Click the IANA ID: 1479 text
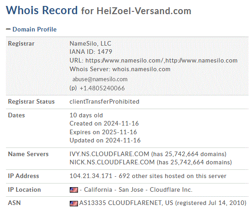This screenshot has height=210, width=249. (x=91, y=52)
